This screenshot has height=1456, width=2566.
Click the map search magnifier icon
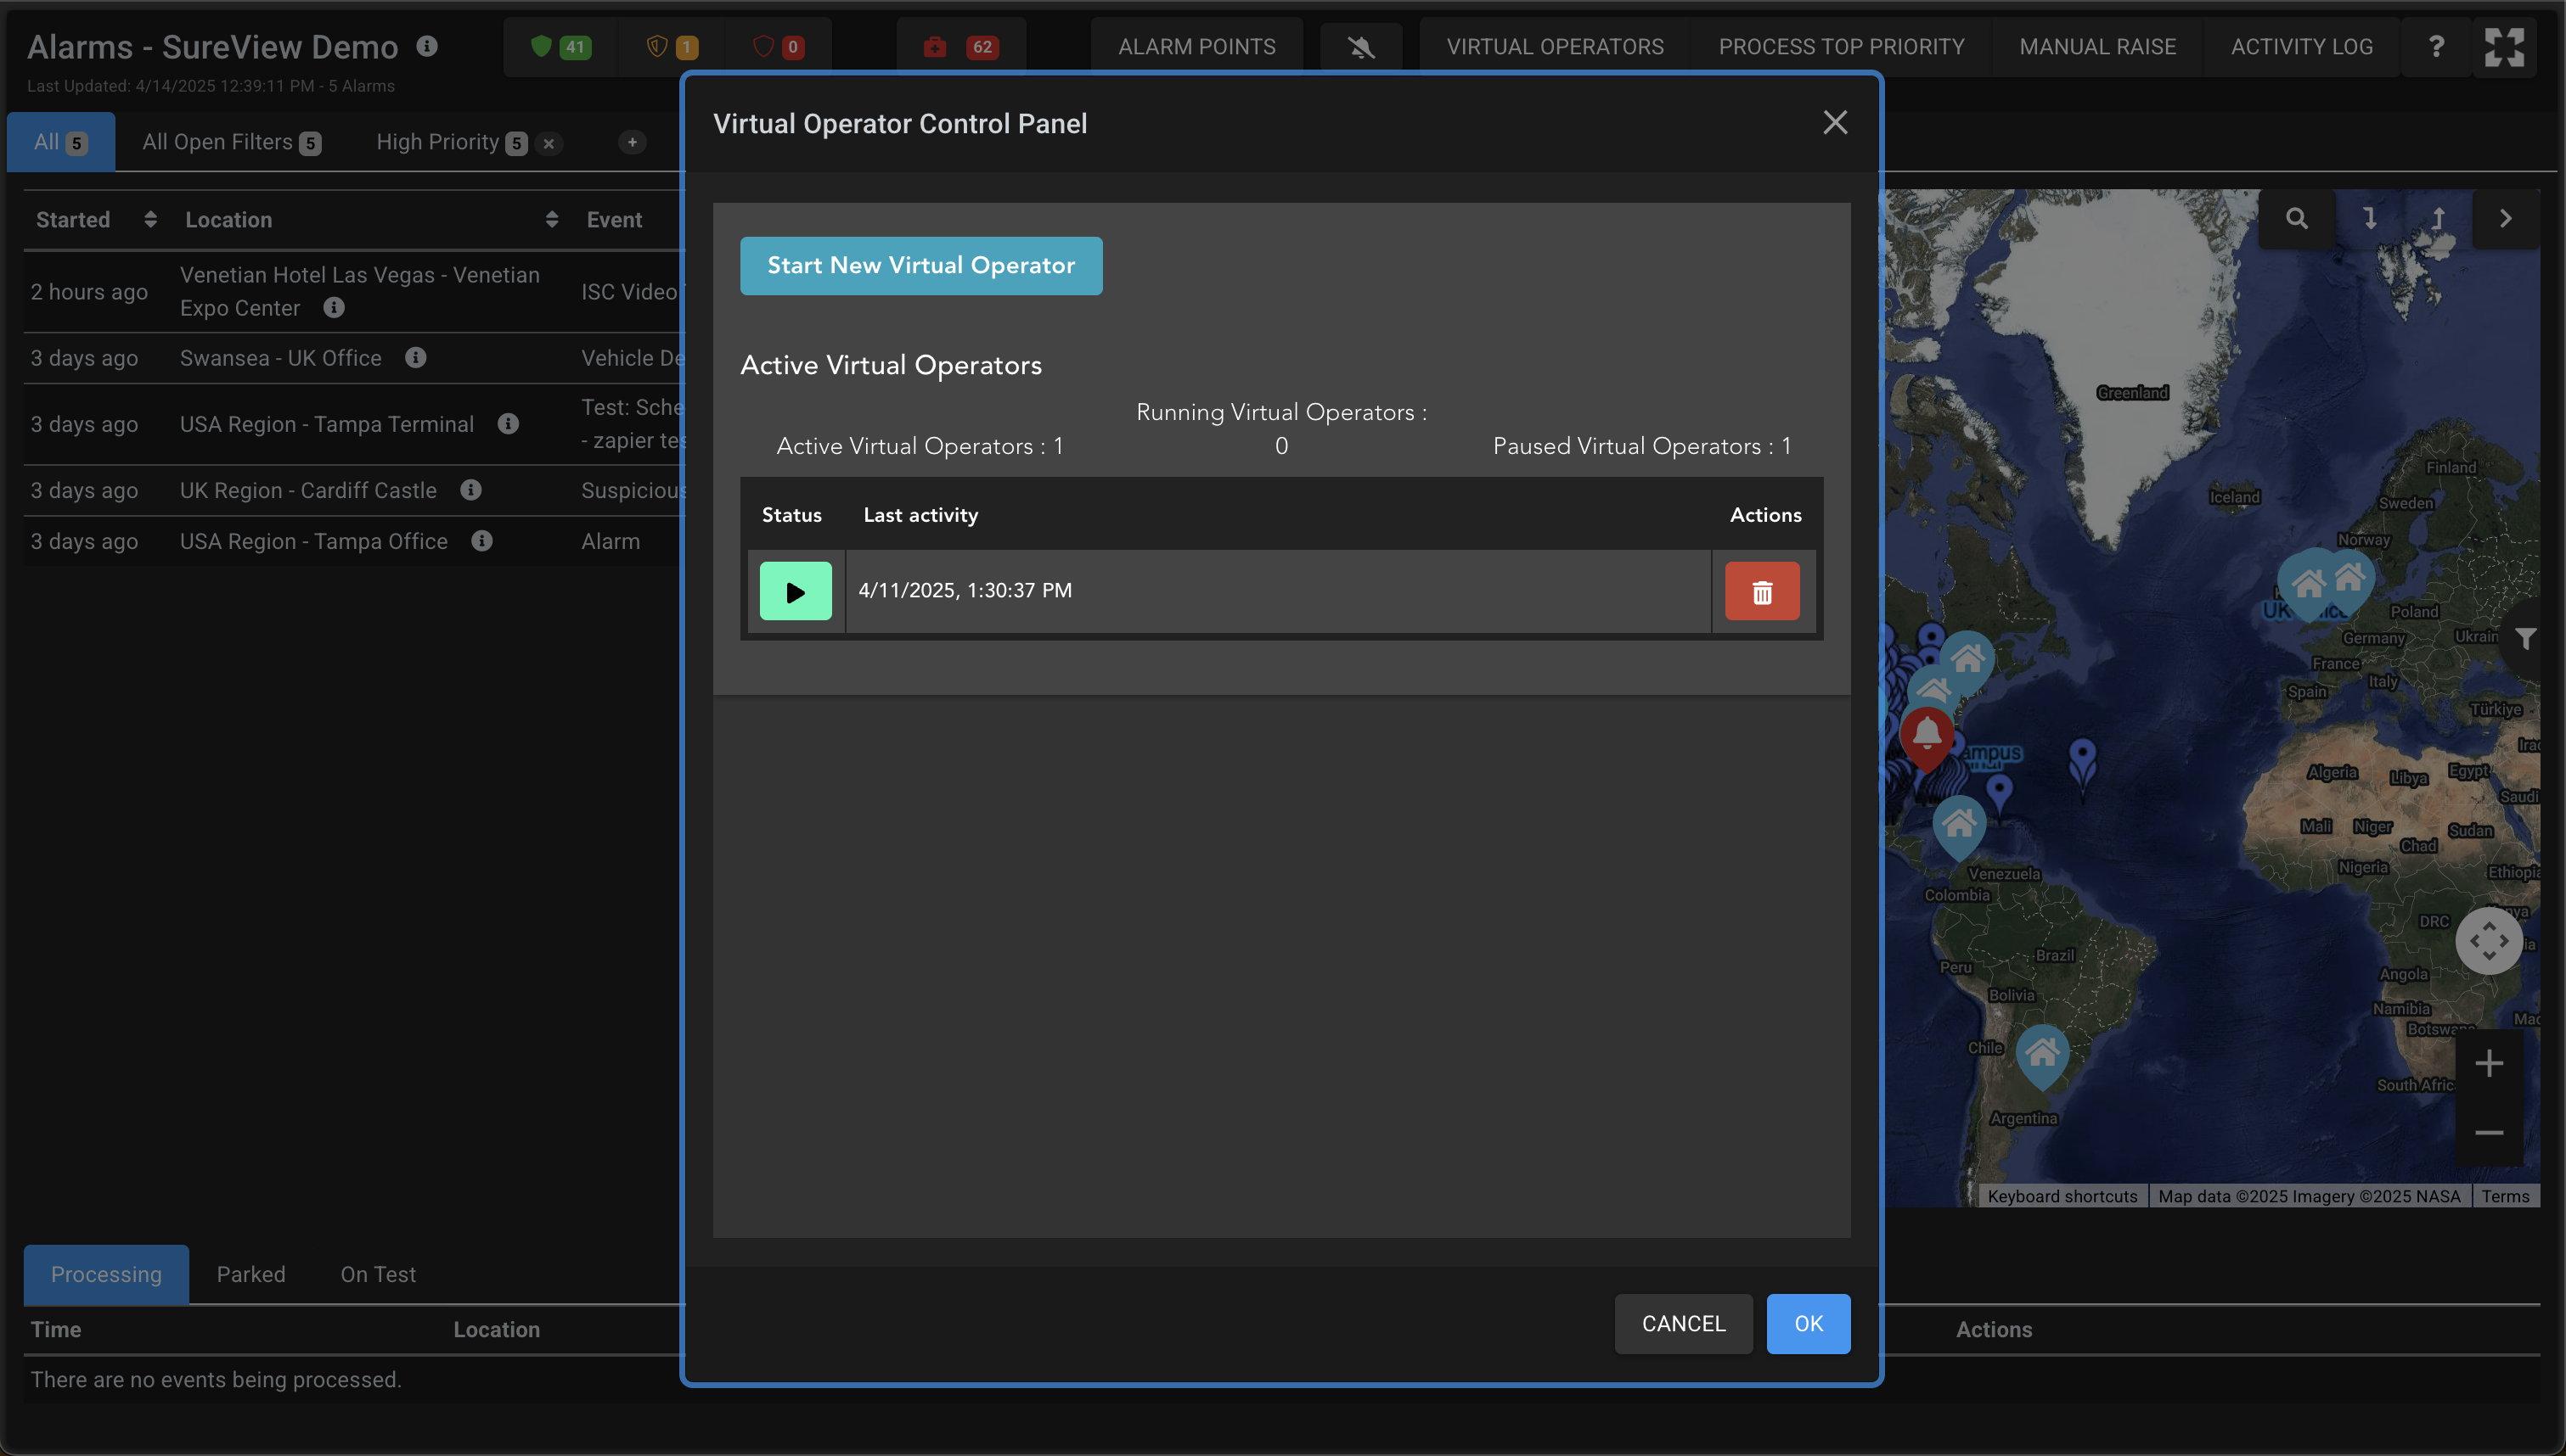coord(2297,218)
